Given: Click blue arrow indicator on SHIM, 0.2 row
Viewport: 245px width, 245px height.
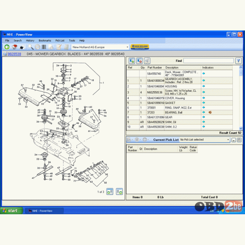Looking at the screenshot, I should click(x=204, y=127).
